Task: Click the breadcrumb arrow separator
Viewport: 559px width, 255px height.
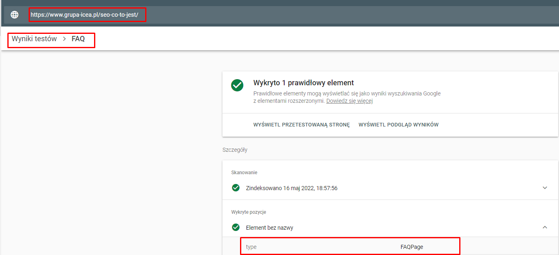Action: point(64,39)
